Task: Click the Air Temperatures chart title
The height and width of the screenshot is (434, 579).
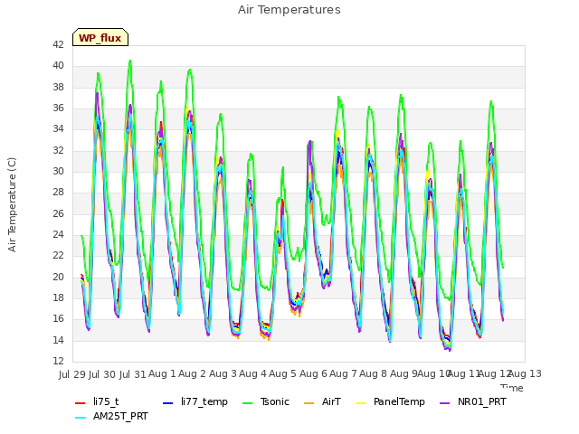Action: pos(289,10)
